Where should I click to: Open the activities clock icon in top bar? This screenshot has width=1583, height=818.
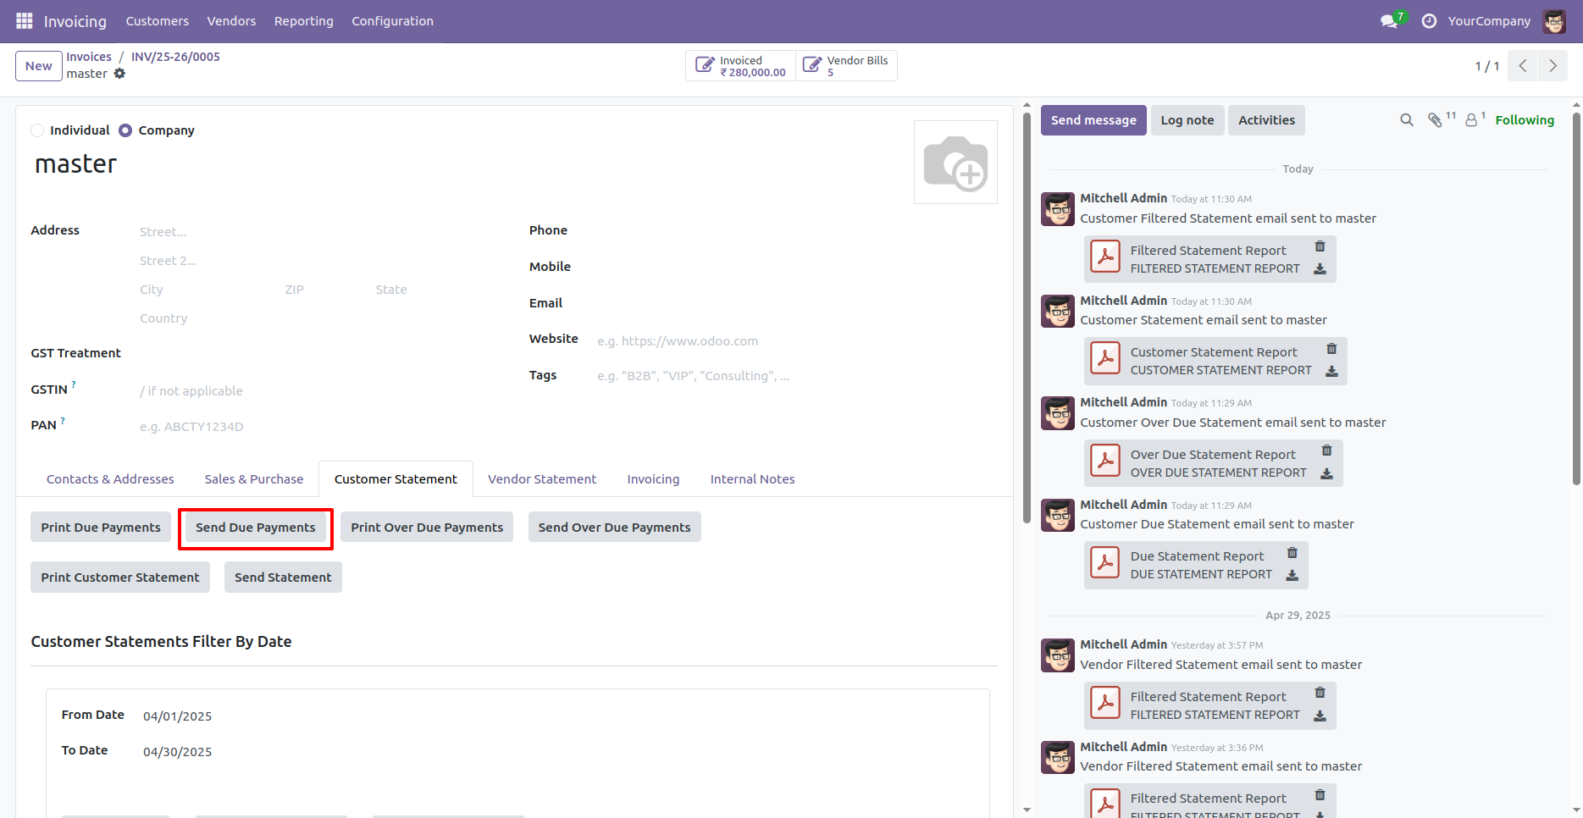[x=1429, y=21]
